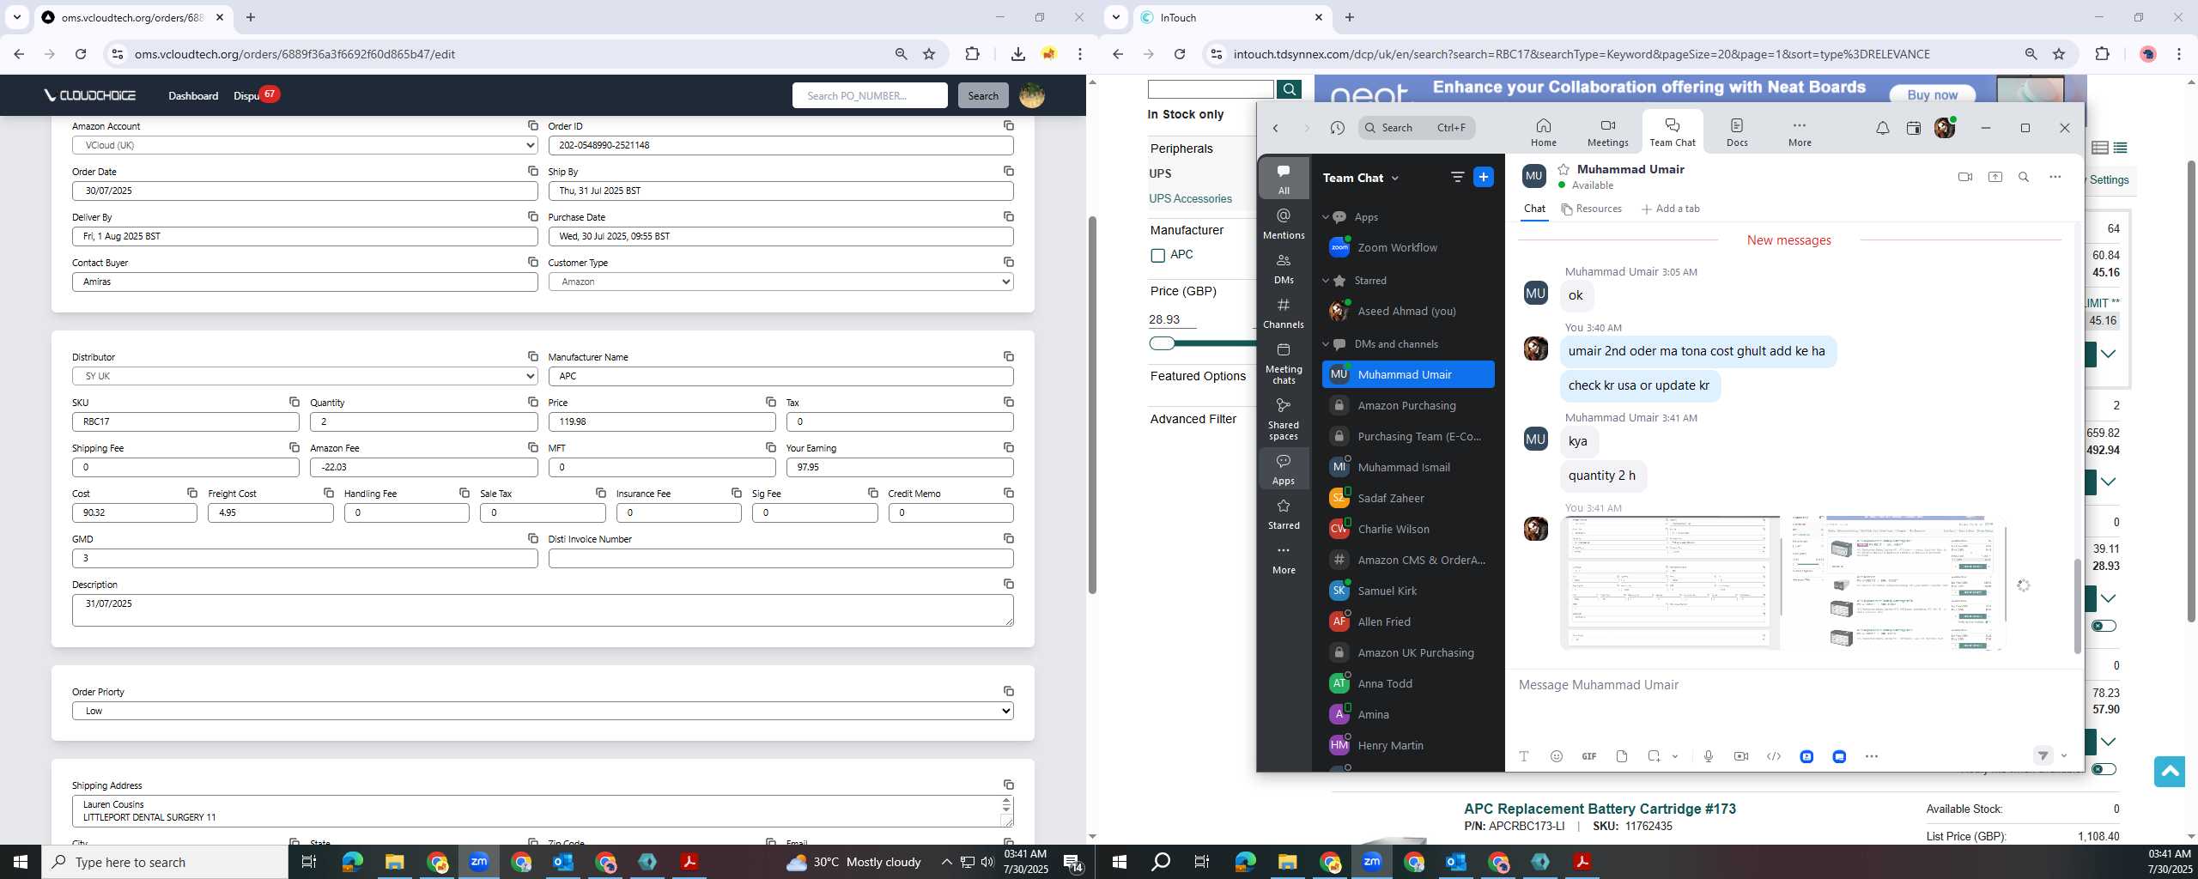Open Zoom Home tab
The width and height of the screenshot is (2198, 879).
1543,132
